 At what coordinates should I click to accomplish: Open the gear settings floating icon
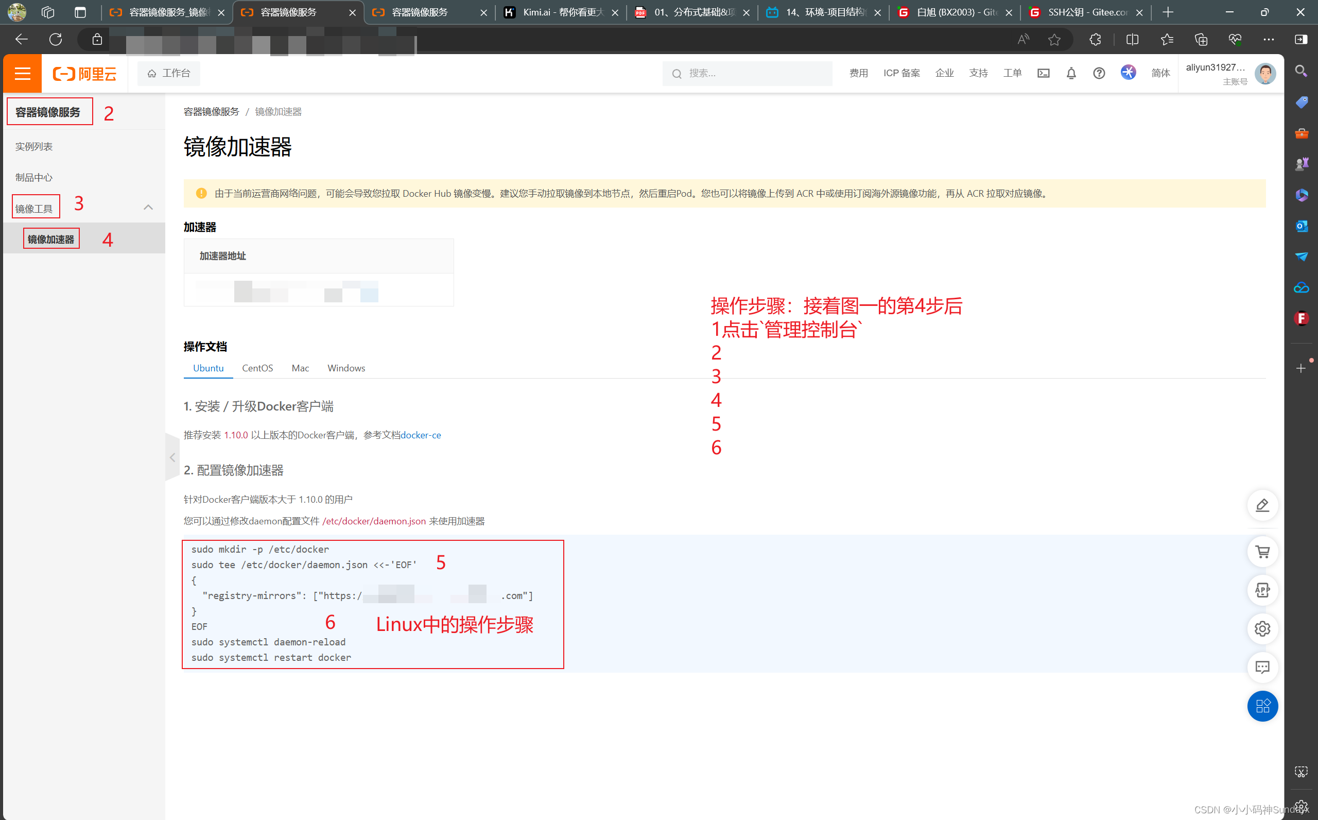tap(1262, 628)
